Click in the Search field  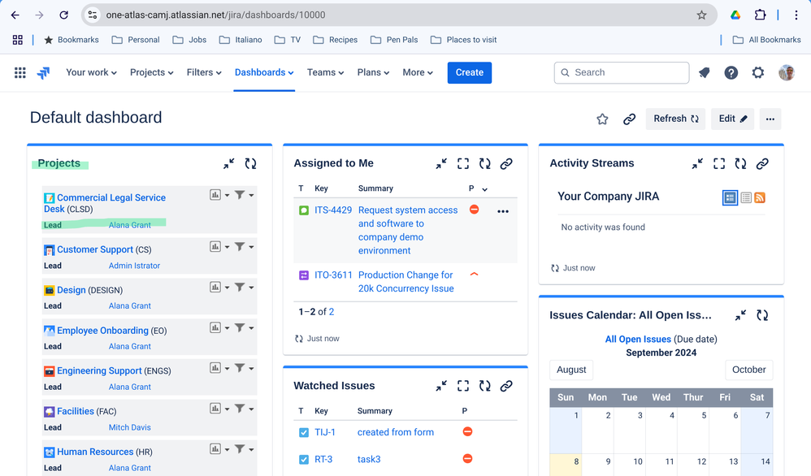[622, 73]
